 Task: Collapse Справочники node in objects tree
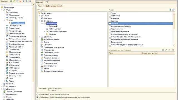click(39, 21)
